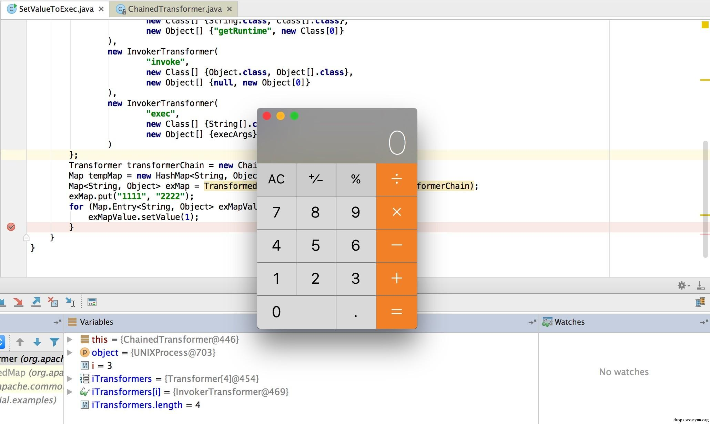Viewport: 710px width, 424px height.
Task: Click the Drop Frame icon
Action: coord(53,302)
